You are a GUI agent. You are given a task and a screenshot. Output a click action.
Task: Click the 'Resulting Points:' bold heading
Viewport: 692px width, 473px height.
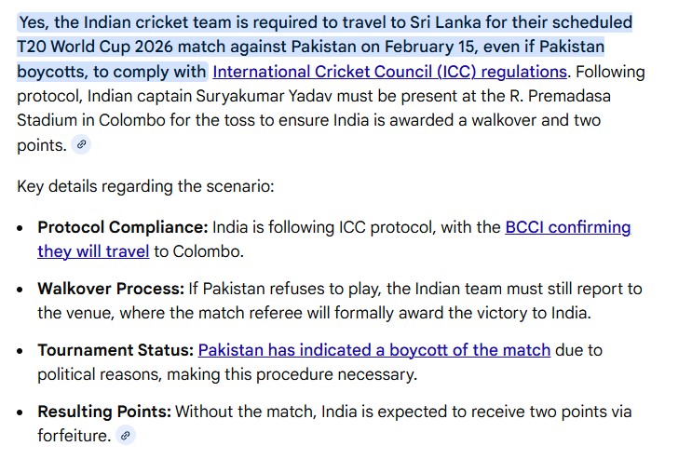104,412
